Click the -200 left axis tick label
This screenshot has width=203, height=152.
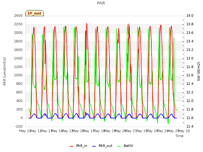coord(19,126)
